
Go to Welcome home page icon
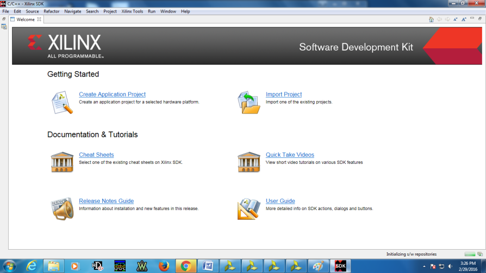pyautogui.click(x=431, y=20)
